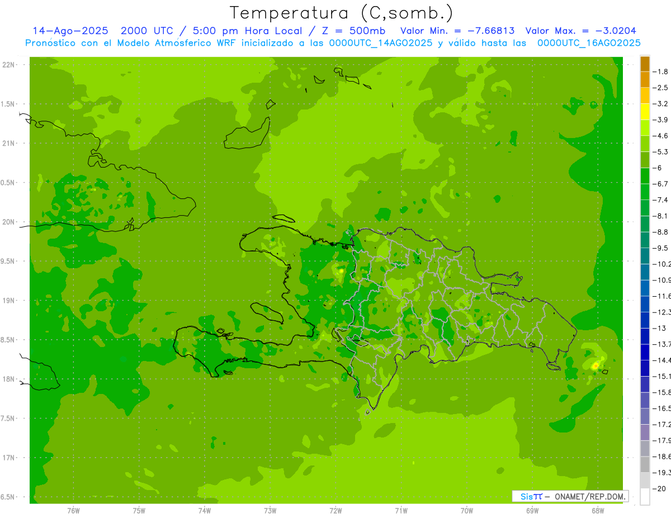671x518 pixels.
Task: Click the '74W' longitude axis label
Action: point(204,510)
